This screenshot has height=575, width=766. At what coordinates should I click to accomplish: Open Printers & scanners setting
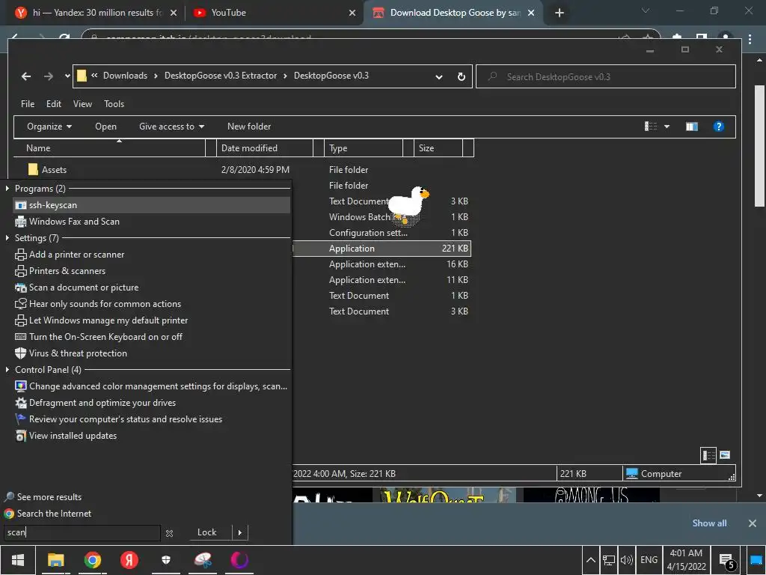click(x=61, y=271)
